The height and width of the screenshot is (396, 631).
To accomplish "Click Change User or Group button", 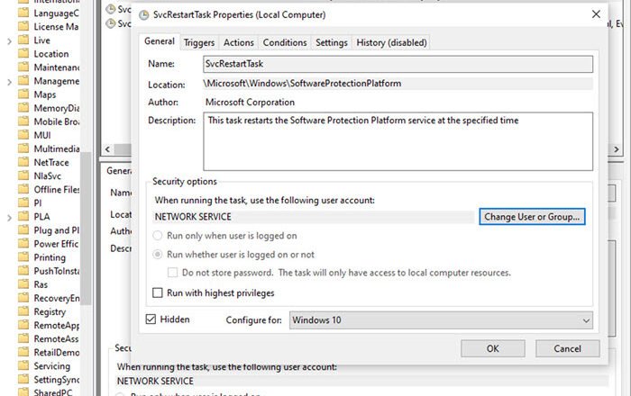I will (x=533, y=217).
